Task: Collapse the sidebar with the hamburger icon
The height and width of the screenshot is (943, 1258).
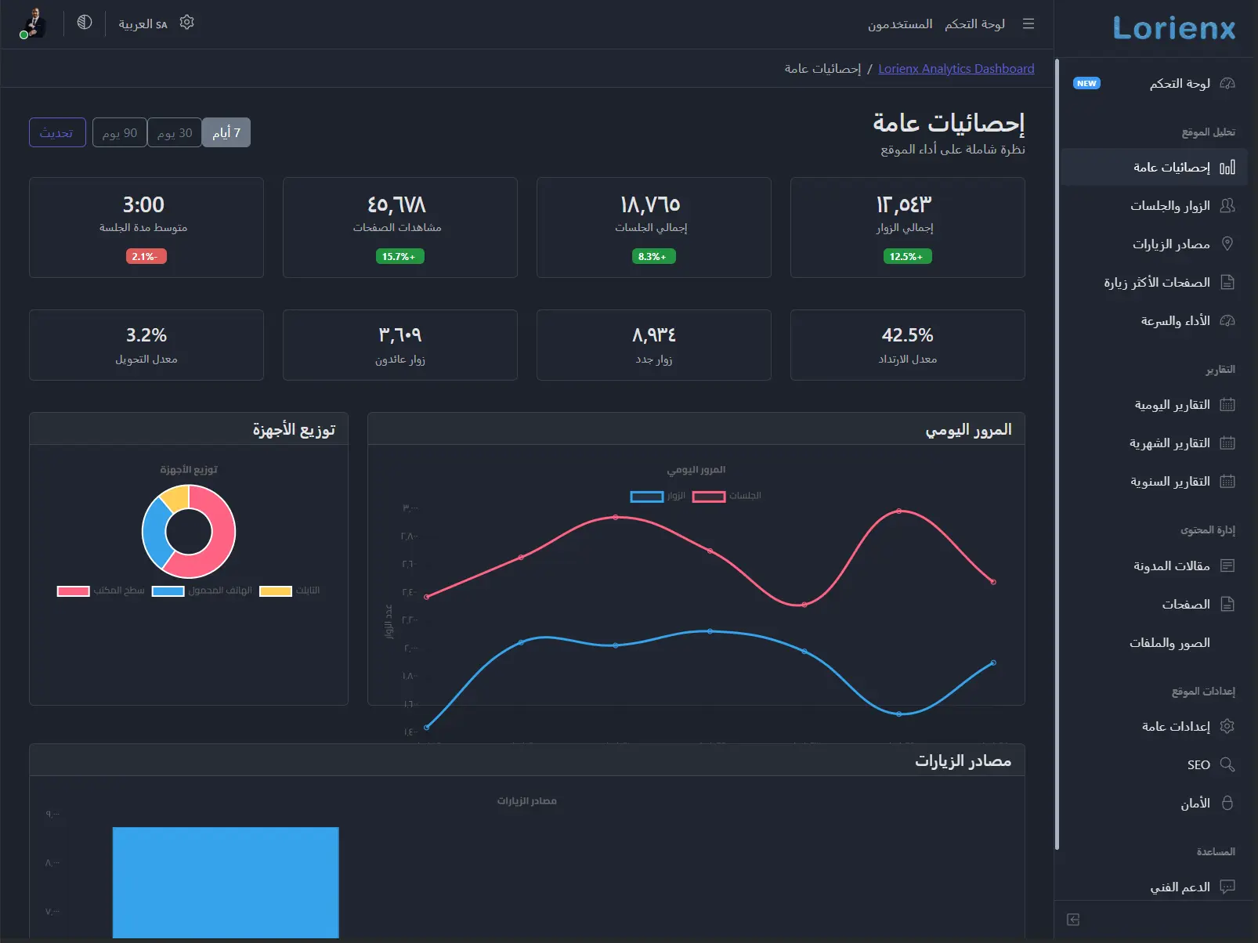Action: coord(1028,24)
